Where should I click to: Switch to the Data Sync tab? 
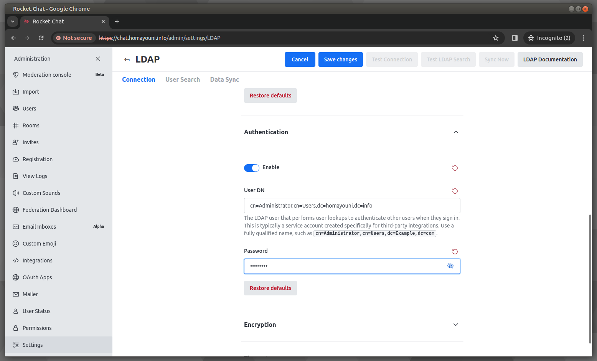click(224, 79)
